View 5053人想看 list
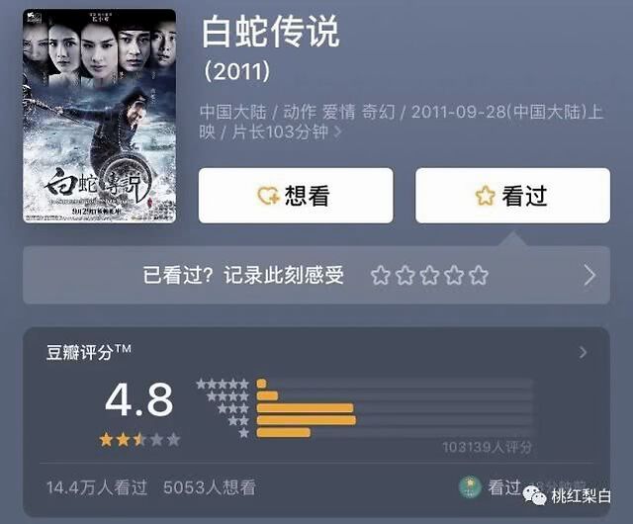The image size is (633, 524). (210, 487)
